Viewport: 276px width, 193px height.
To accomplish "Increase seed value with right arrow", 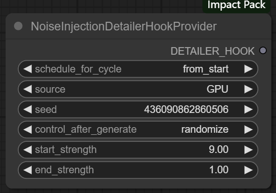I will click(x=248, y=109).
